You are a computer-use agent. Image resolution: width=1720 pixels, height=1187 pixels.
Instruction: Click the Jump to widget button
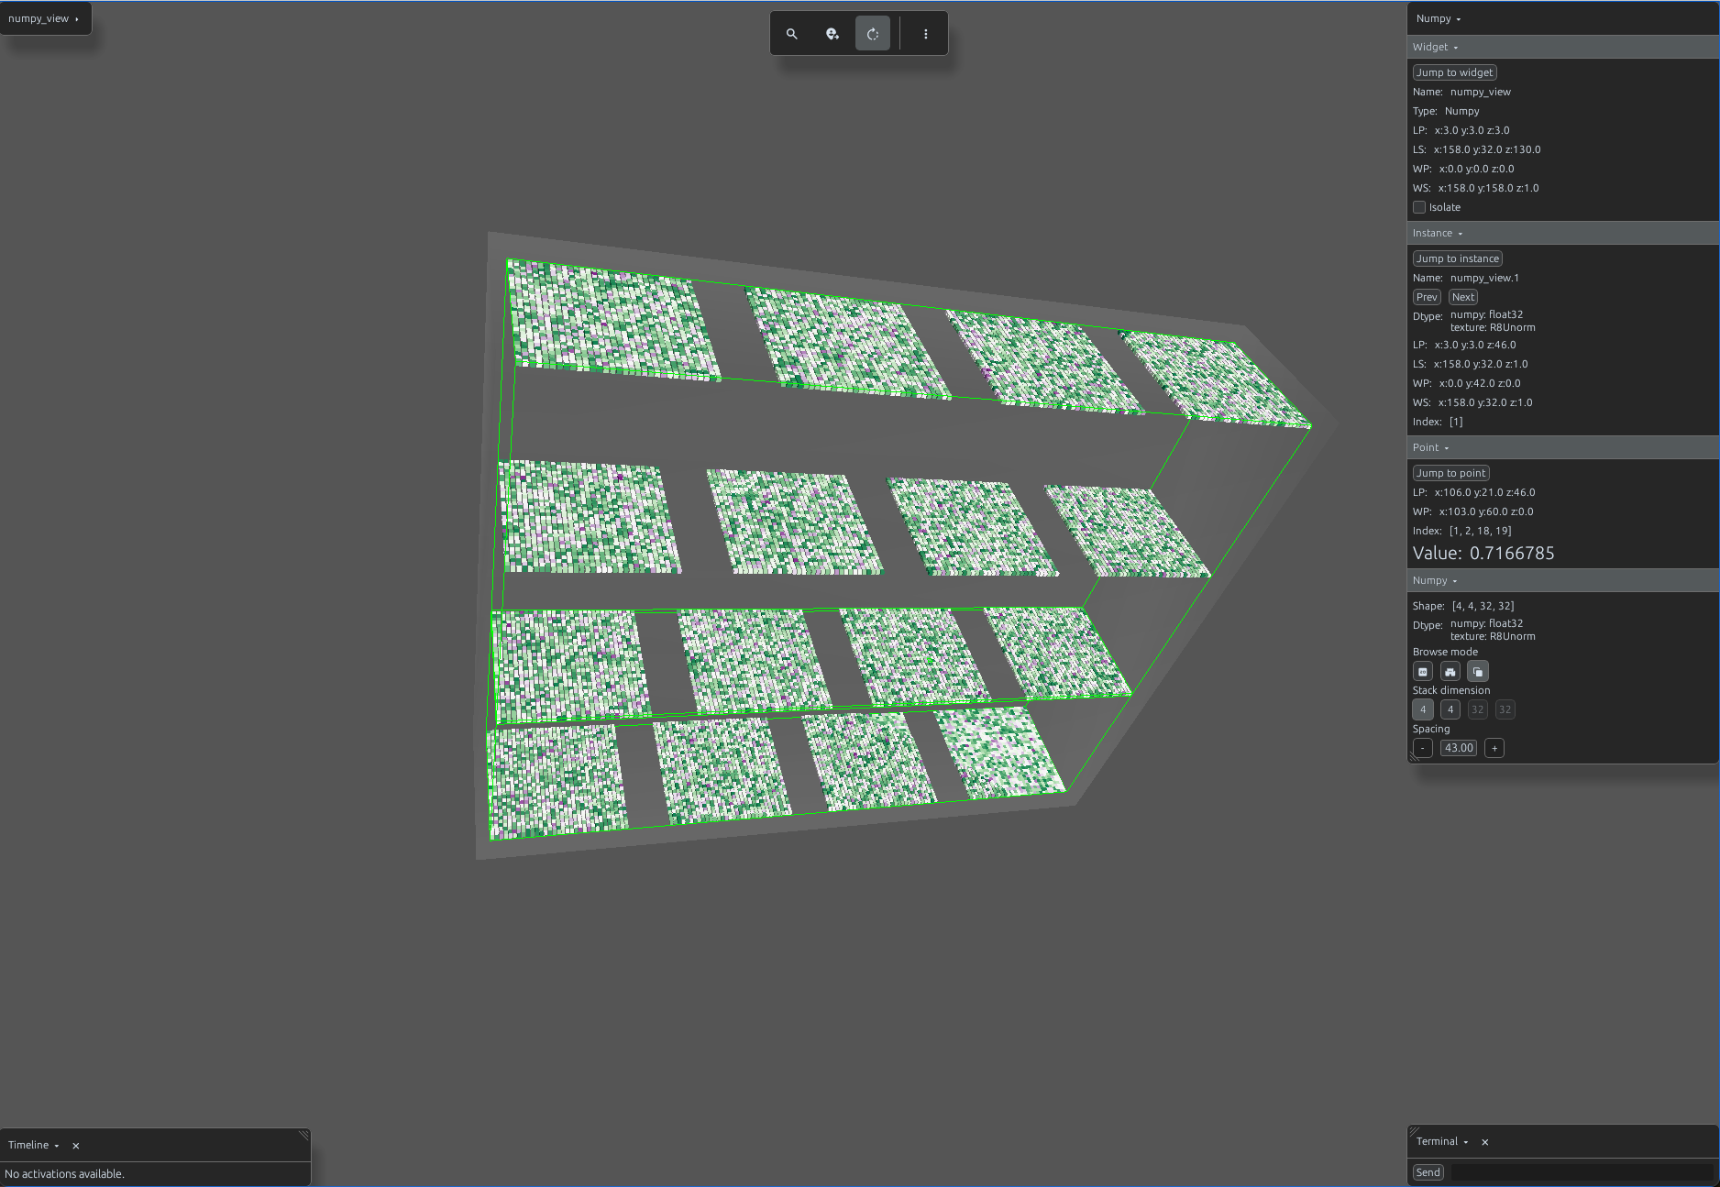(x=1455, y=72)
